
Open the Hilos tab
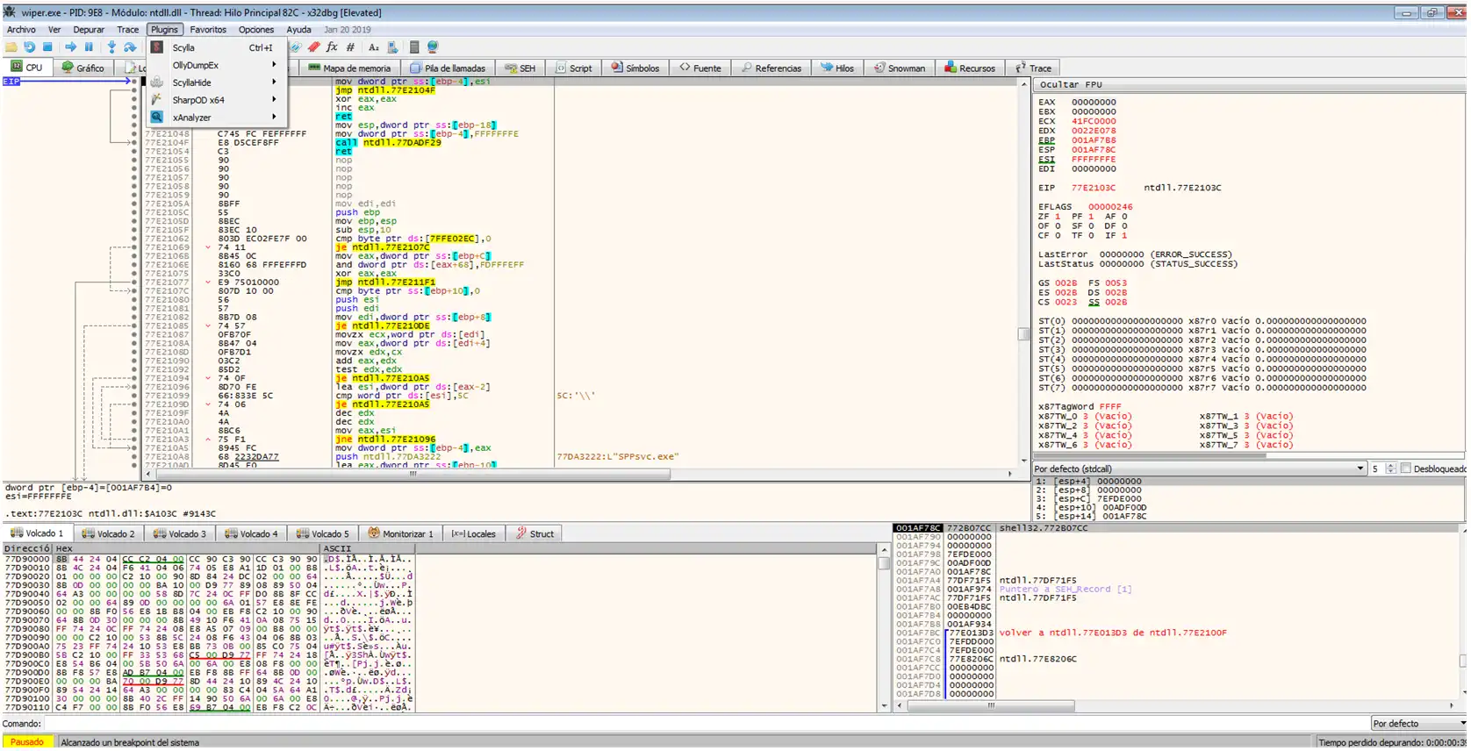(837, 68)
